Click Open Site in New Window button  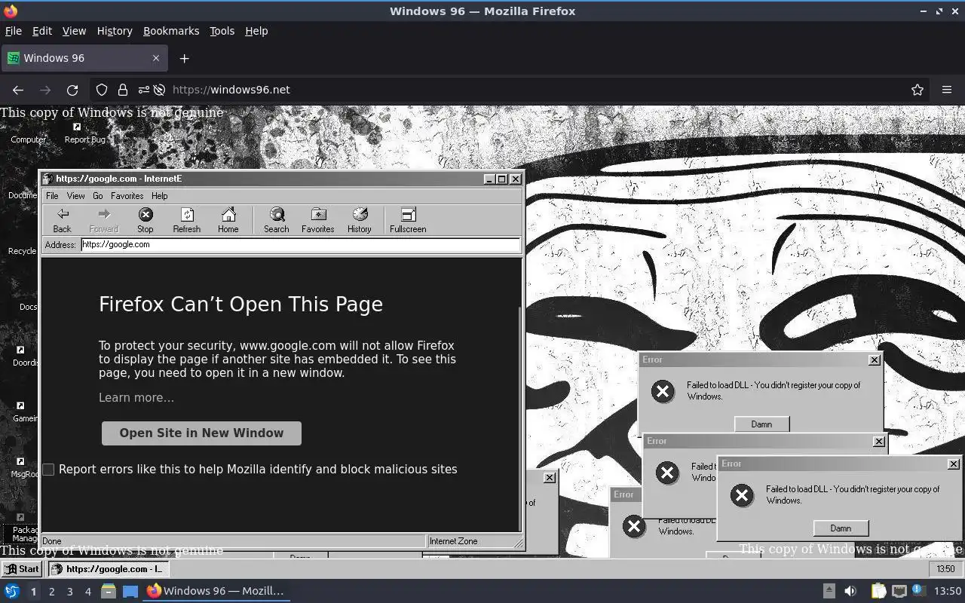[x=201, y=433]
